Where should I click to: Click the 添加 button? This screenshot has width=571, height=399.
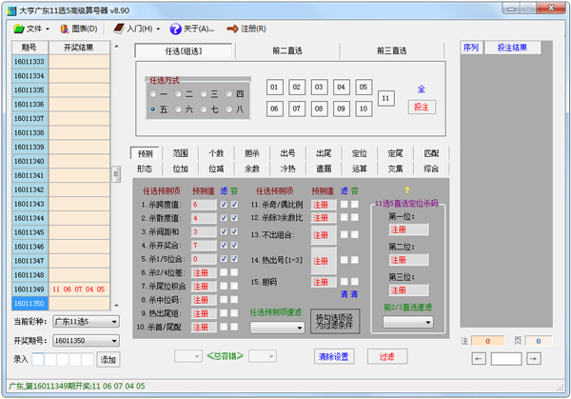coord(108,360)
